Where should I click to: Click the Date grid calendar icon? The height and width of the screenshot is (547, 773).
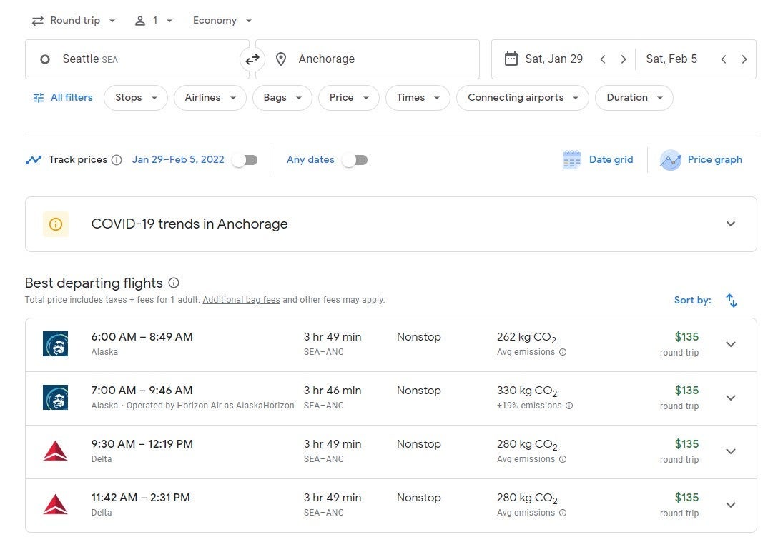pos(571,160)
